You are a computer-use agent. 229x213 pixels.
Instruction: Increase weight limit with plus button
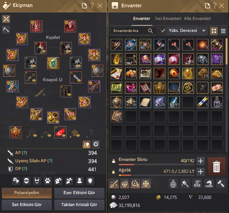[x=200, y=172]
